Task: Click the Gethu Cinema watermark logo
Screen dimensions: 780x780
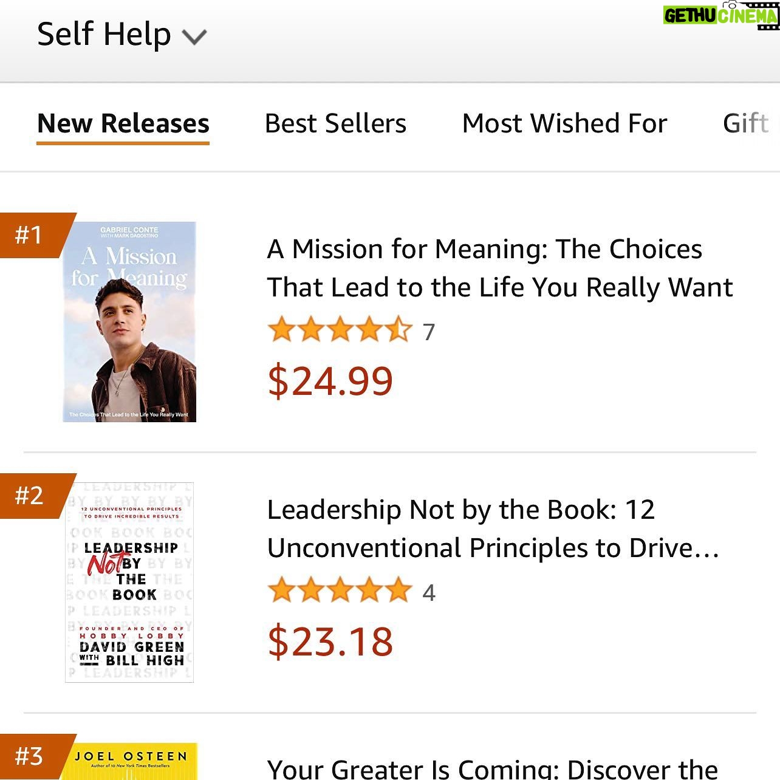Action: (720, 15)
